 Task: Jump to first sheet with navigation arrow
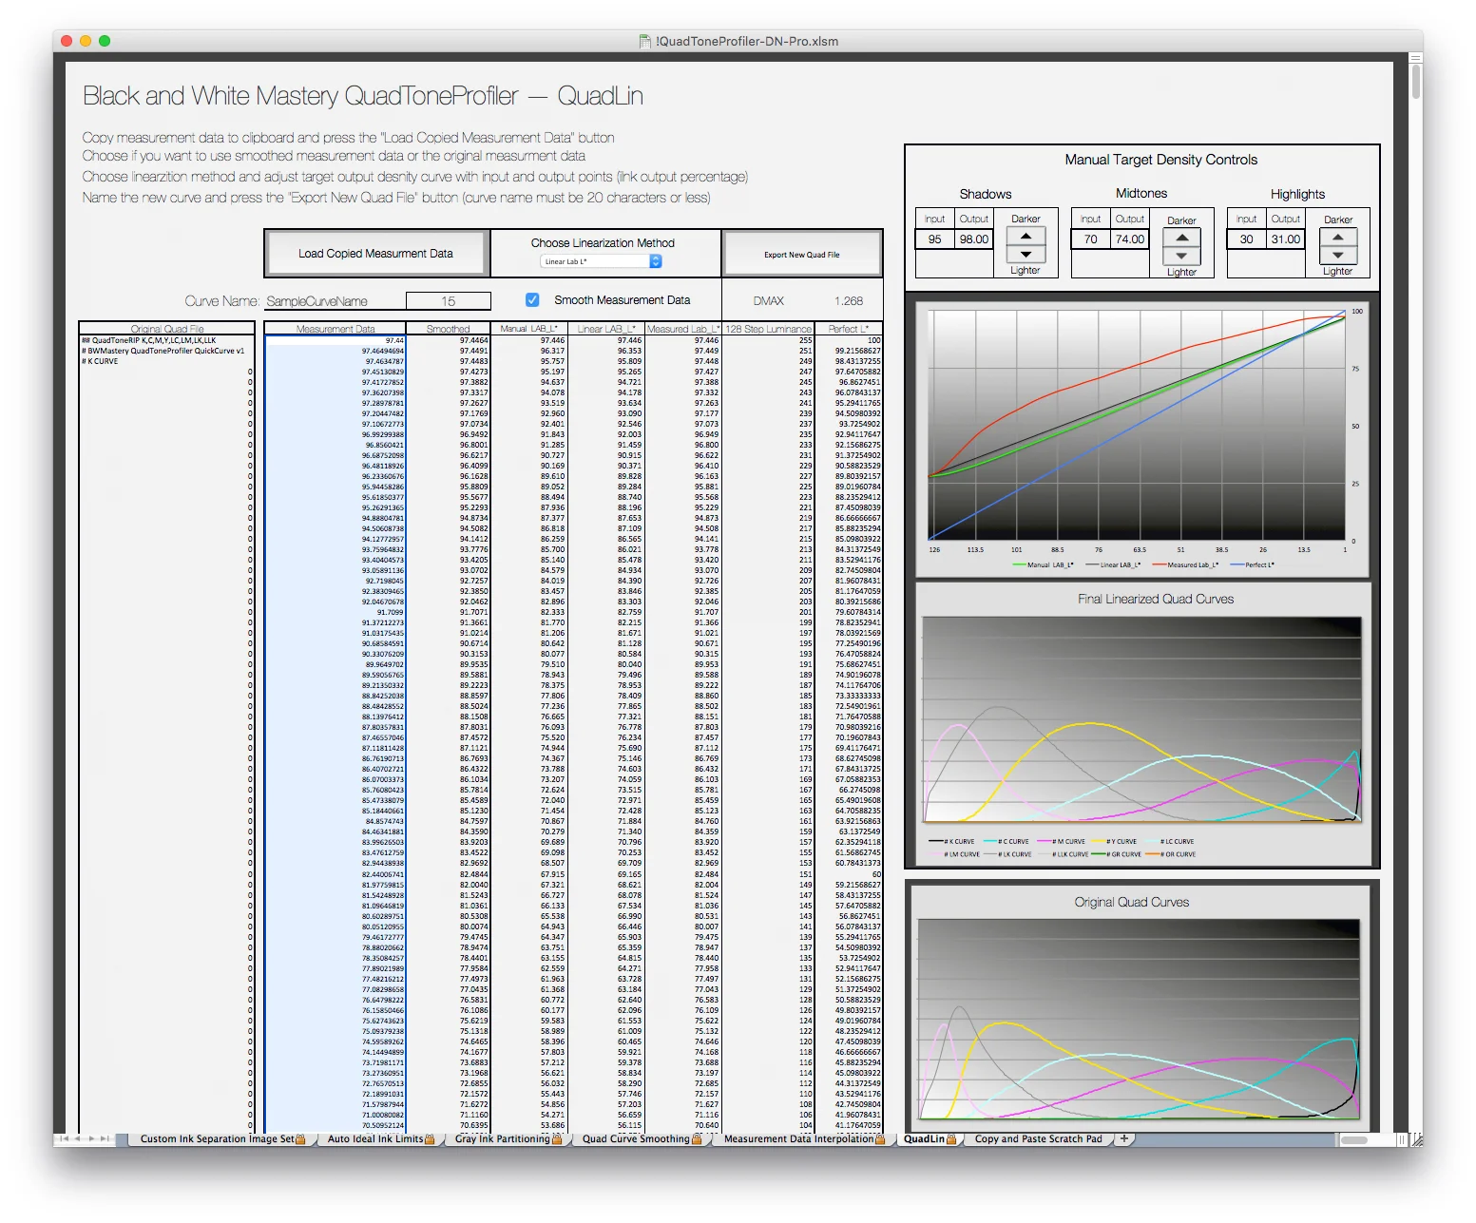pos(64,1138)
